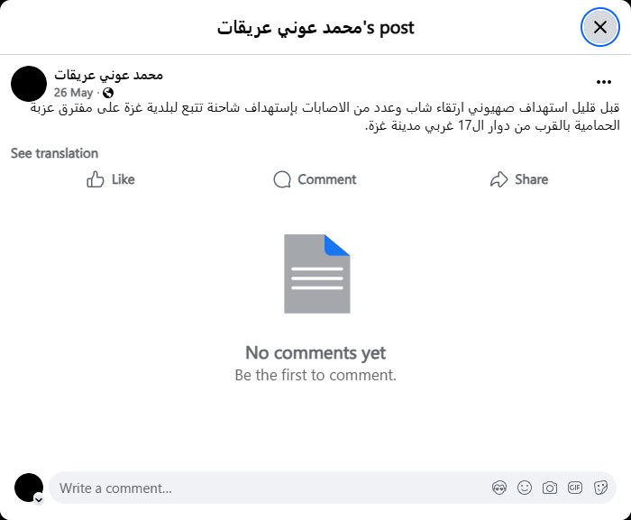The width and height of the screenshot is (631, 520).
Task: Close the post dialog with the X
Action: pos(599,27)
